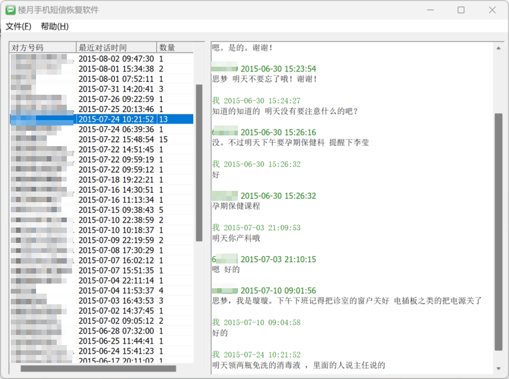Sort by the 对方号码 column header
509x379 pixels.
pos(42,47)
